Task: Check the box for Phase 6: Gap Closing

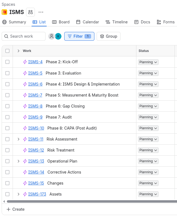Action: (7, 106)
